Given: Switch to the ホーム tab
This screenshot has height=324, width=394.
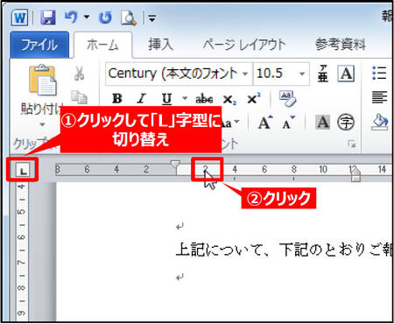Looking at the screenshot, I should tap(102, 46).
